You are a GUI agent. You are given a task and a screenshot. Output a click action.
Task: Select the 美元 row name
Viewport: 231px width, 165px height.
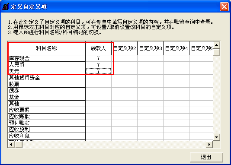(47, 71)
